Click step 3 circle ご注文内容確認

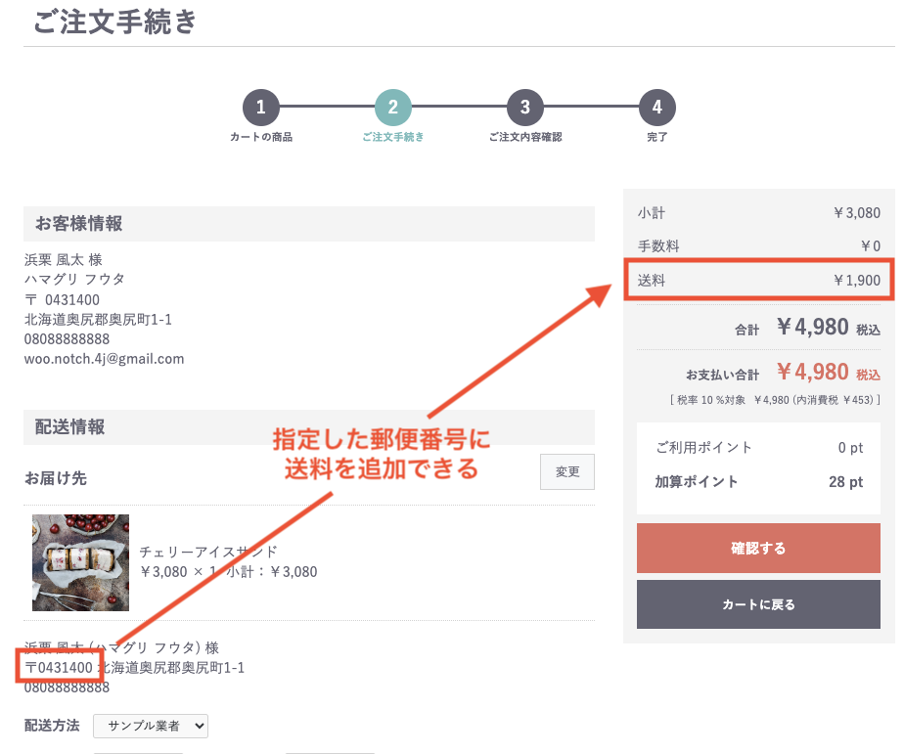[x=524, y=108]
